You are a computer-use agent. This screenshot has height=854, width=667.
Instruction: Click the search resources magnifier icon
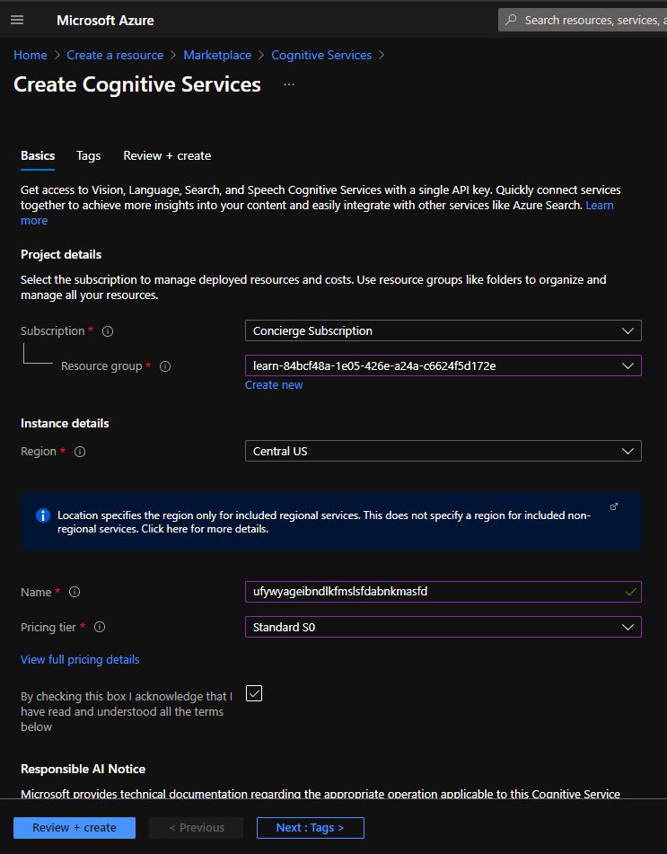[x=510, y=19]
